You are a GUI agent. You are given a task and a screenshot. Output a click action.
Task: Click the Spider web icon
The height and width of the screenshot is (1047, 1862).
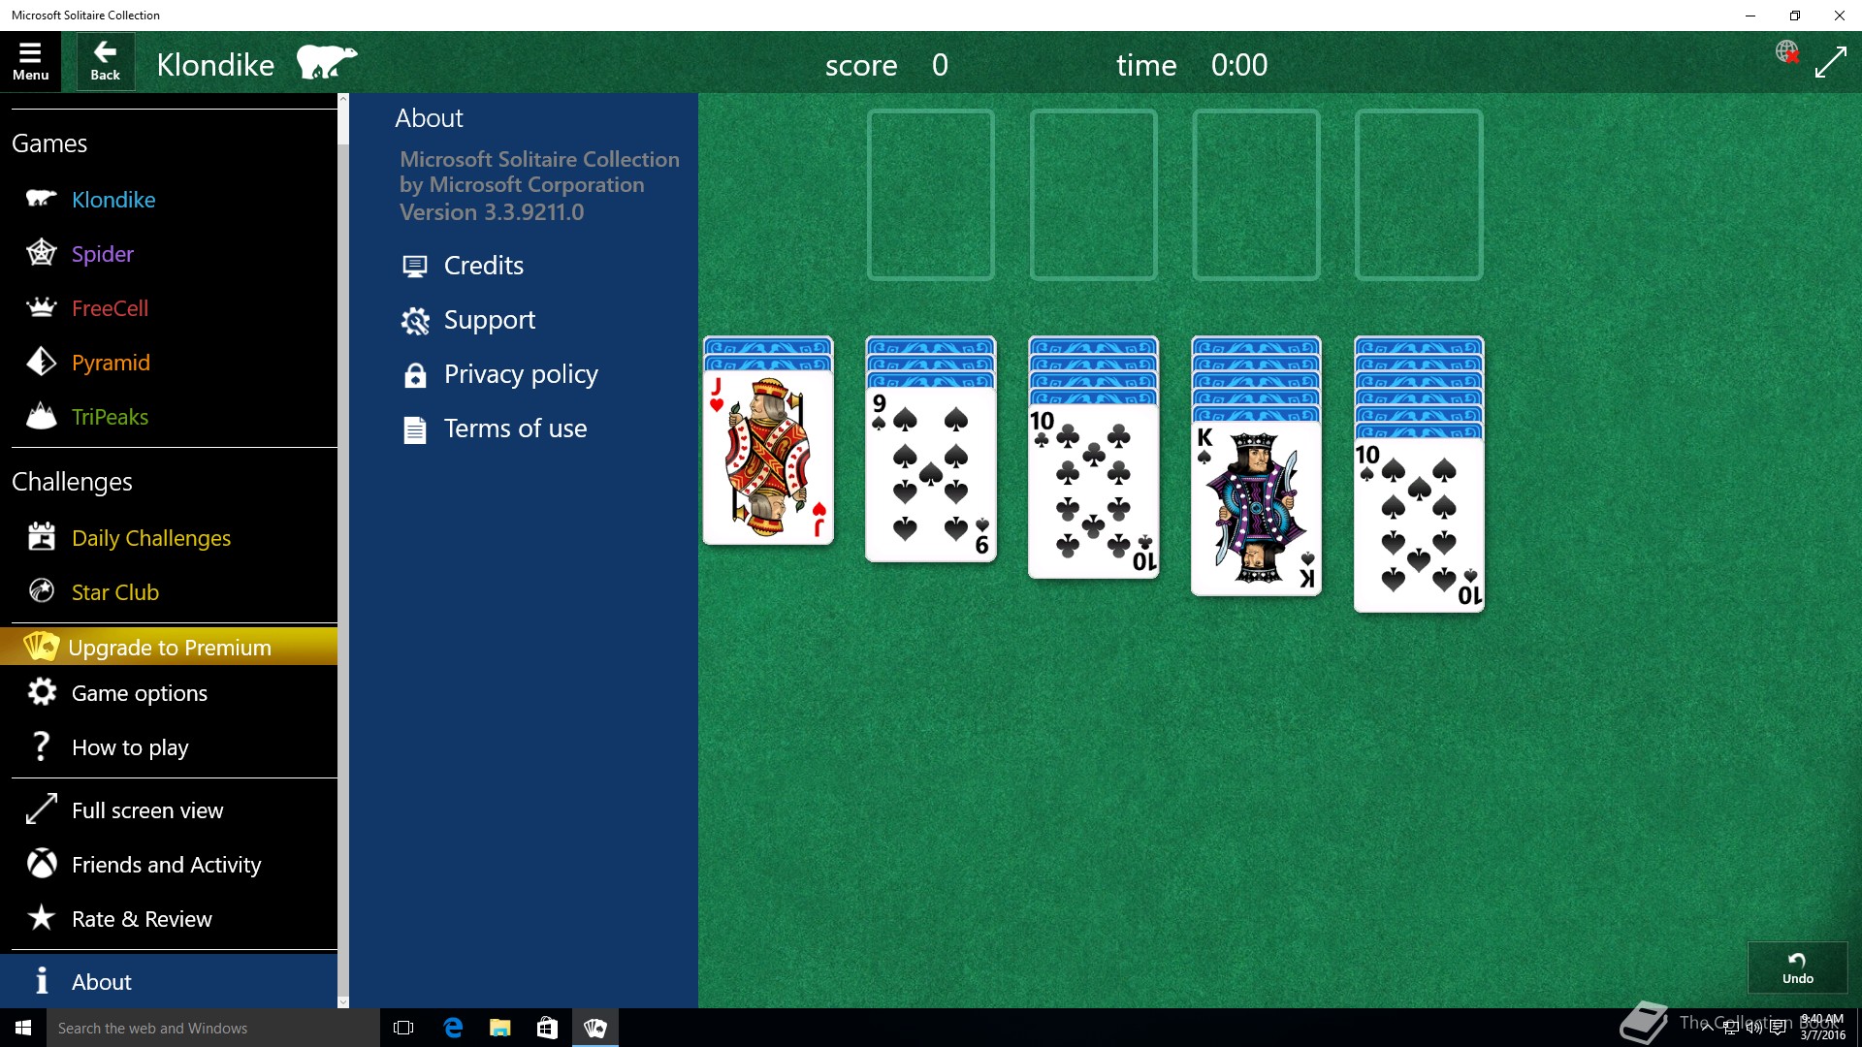pyautogui.click(x=41, y=252)
